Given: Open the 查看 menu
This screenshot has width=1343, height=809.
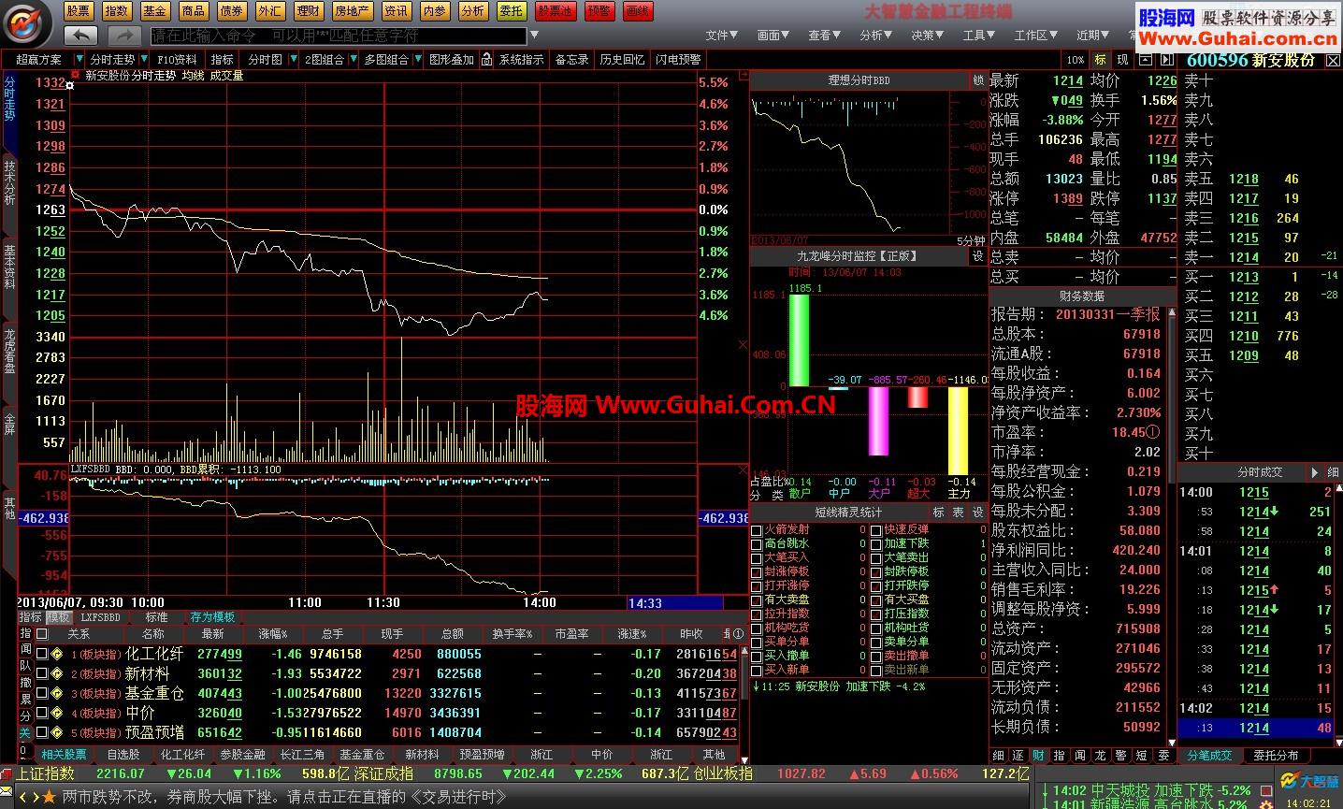Looking at the screenshot, I should (x=826, y=35).
